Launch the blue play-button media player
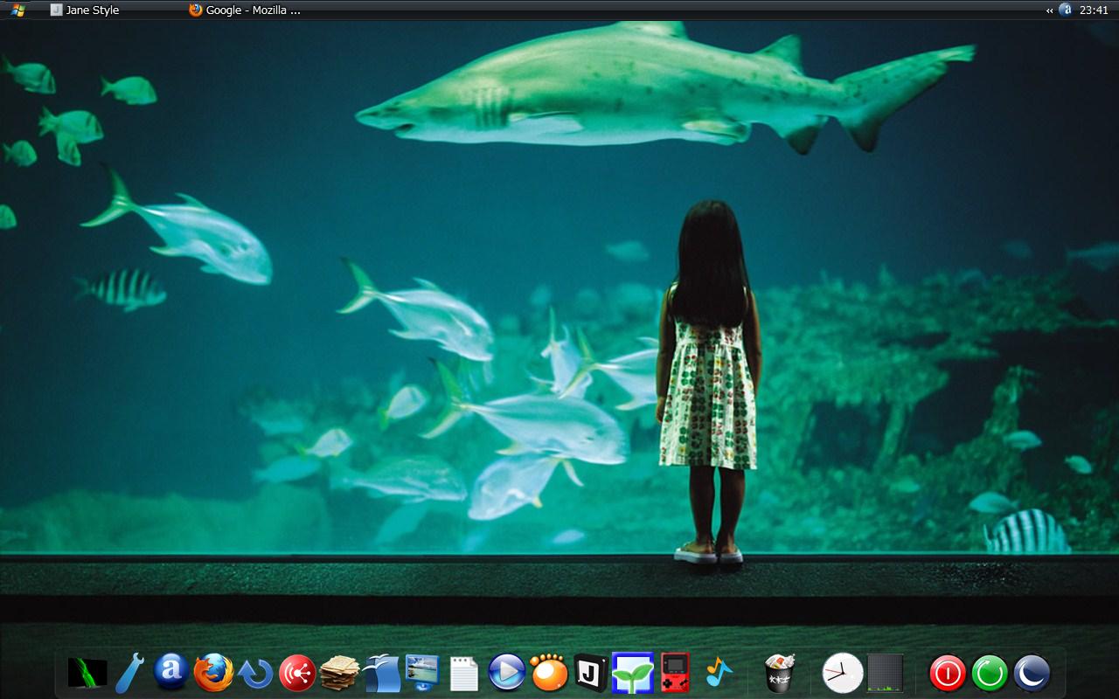Viewport: 1119px width, 699px height. pos(506,672)
